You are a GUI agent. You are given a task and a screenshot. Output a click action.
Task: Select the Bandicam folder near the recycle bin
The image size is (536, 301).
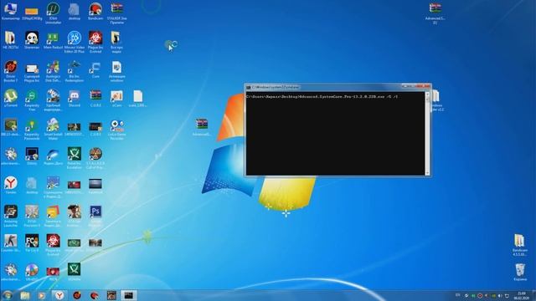coord(520,244)
